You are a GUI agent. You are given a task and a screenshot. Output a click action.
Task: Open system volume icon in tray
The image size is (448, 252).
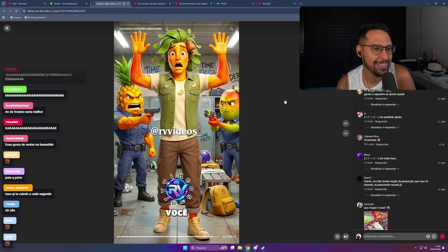pos(425,248)
